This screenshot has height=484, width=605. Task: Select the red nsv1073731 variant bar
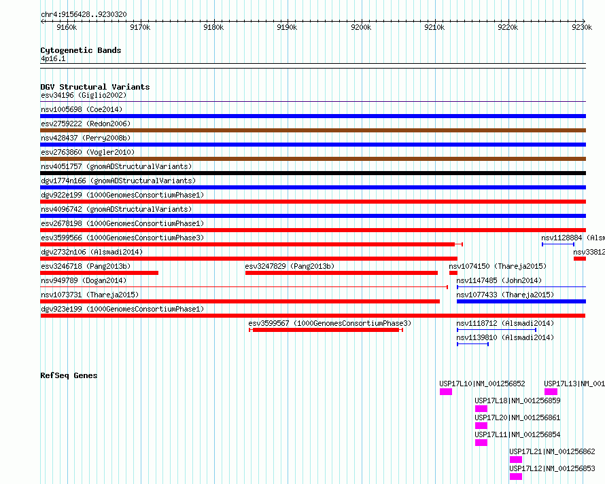click(240, 301)
